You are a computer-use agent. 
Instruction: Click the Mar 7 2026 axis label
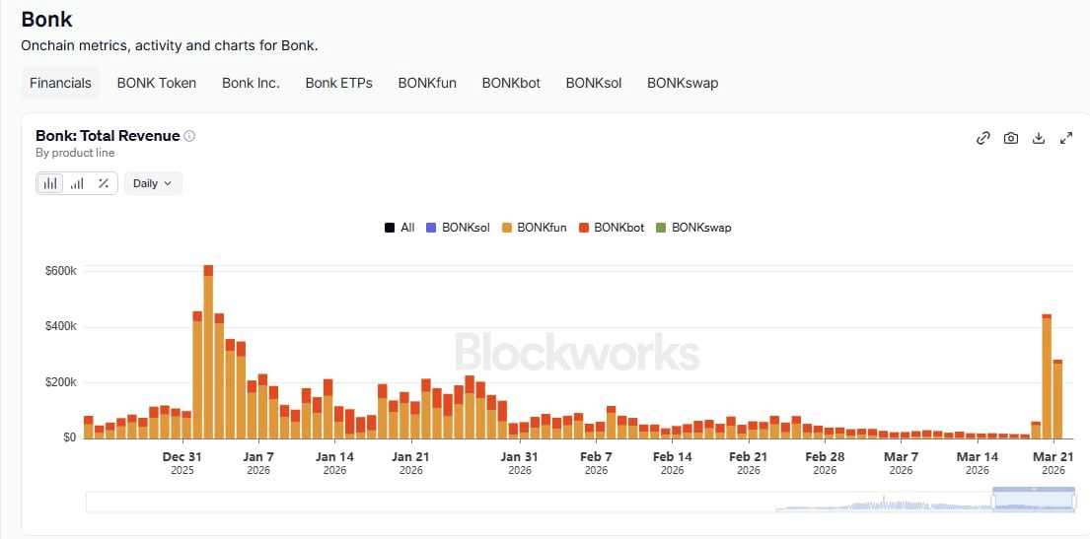(901, 462)
